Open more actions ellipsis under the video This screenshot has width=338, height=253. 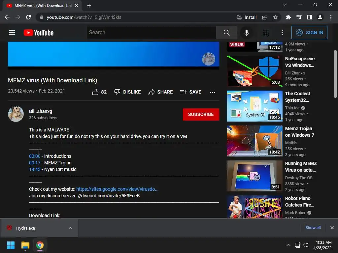pyautogui.click(x=213, y=92)
